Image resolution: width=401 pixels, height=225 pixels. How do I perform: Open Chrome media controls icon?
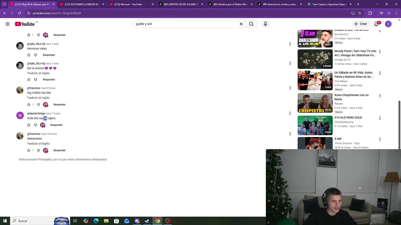click(381, 13)
